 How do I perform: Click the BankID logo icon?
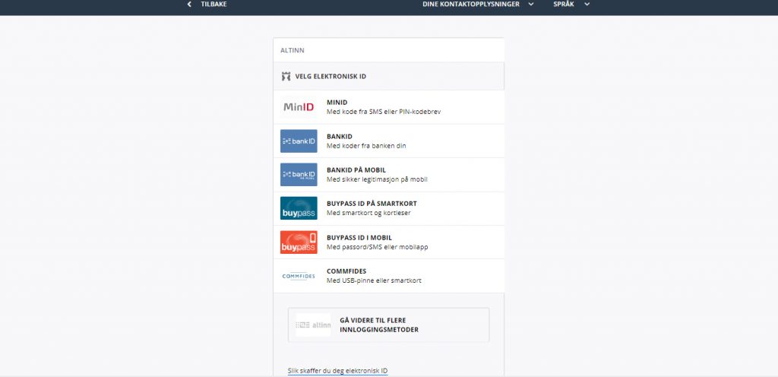click(x=299, y=141)
